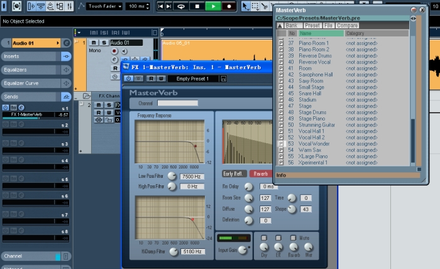
Task: Click the save preset disk icon
Action: pyautogui.click(x=224, y=79)
